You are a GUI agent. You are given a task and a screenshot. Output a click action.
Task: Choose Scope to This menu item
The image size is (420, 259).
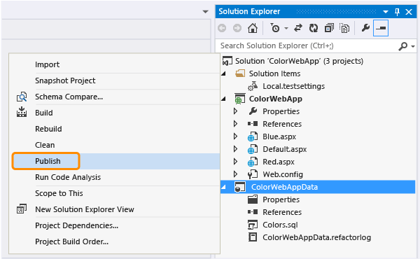coord(59,193)
